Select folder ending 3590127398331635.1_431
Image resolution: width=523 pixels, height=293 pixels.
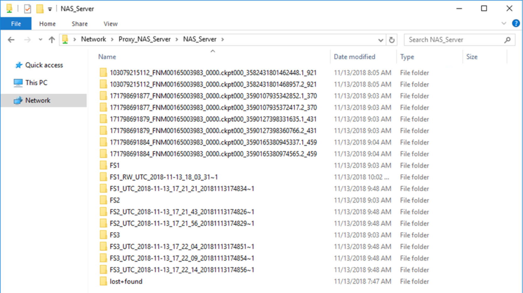coord(213,119)
